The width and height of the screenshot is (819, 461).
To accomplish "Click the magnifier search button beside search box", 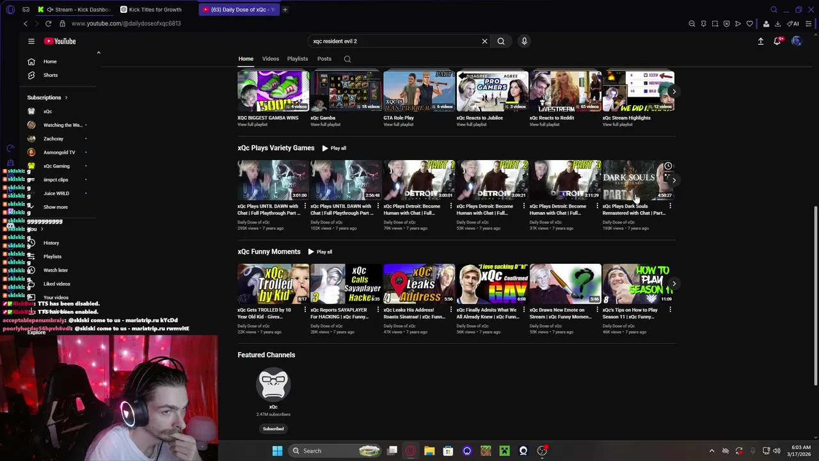I will pyautogui.click(x=501, y=41).
